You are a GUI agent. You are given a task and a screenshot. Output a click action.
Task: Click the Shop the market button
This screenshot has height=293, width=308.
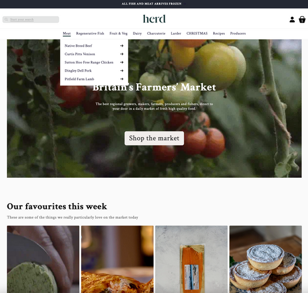click(154, 138)
